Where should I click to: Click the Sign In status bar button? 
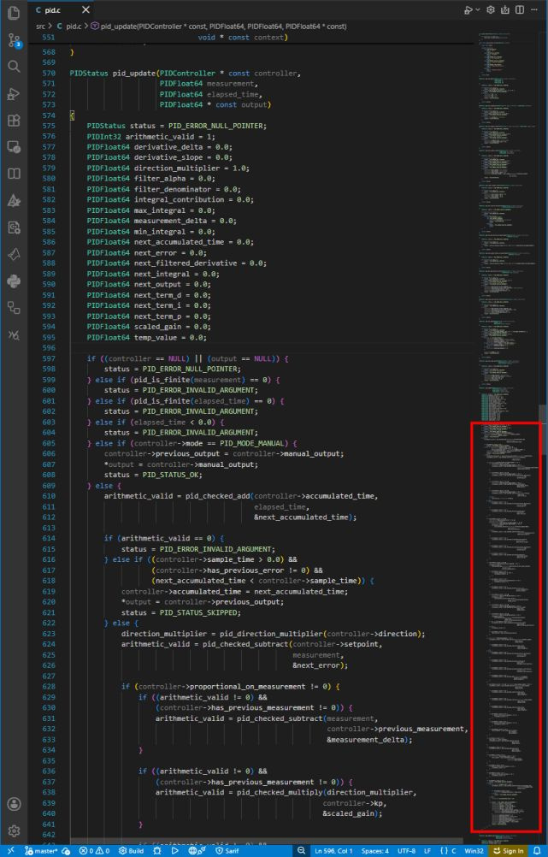tap(509, 850)
